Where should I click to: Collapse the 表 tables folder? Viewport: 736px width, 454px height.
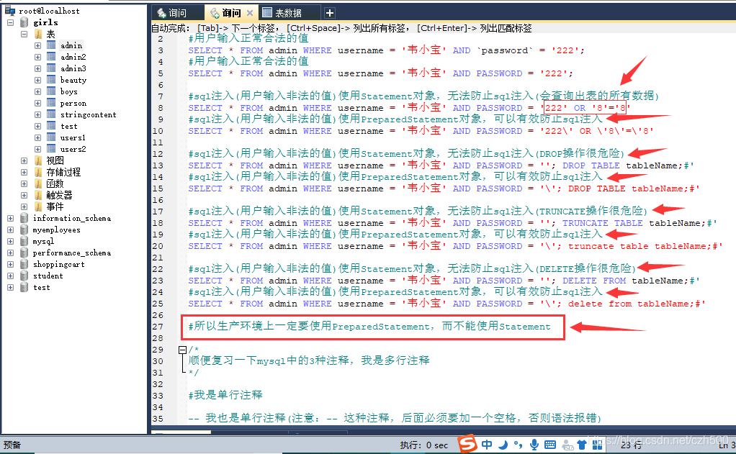point(24,35)
